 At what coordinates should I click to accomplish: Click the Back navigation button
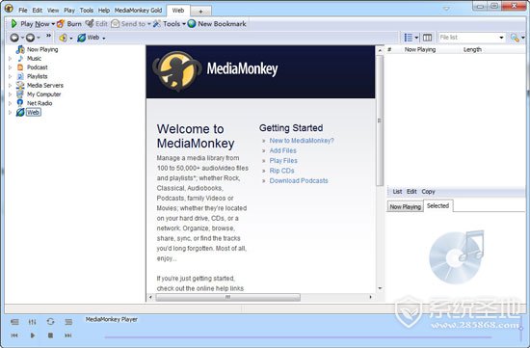(x=14, y=38)
